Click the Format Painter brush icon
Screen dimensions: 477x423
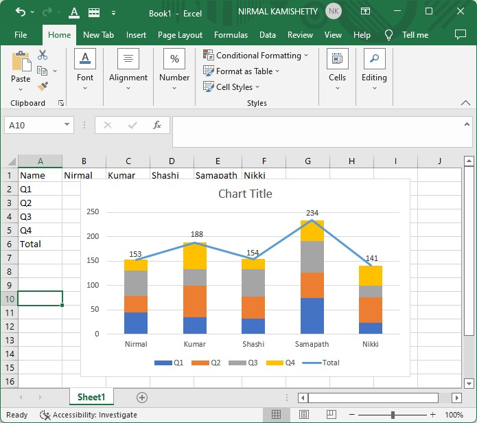43,86
